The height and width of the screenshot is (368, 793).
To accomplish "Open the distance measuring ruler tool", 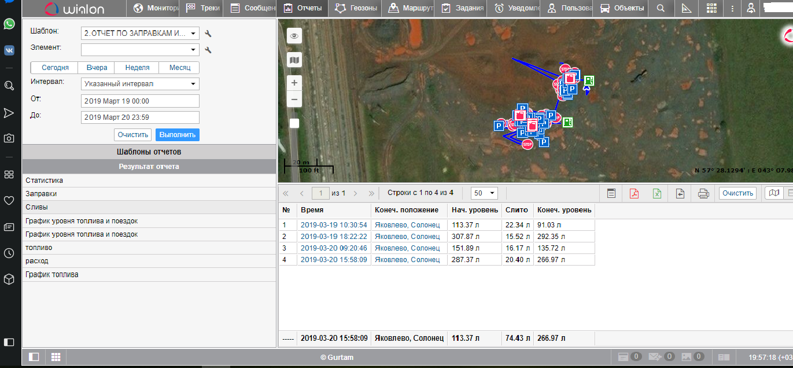I will pos(687,8).
